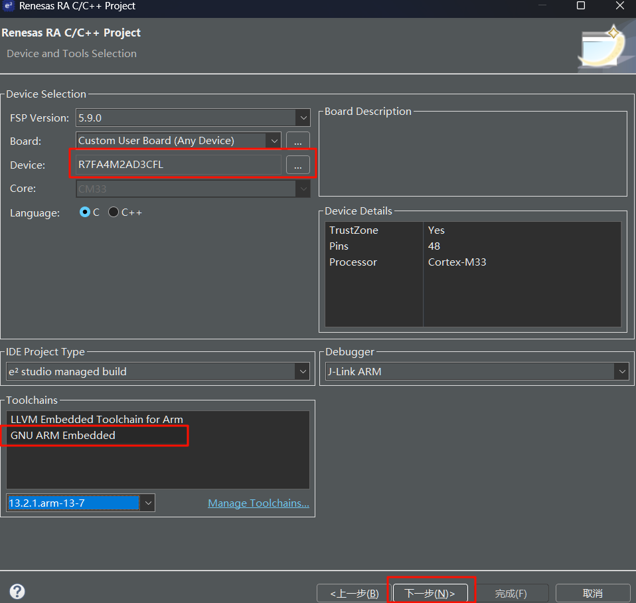Open the Manage Toolchains link

point(258,503)
